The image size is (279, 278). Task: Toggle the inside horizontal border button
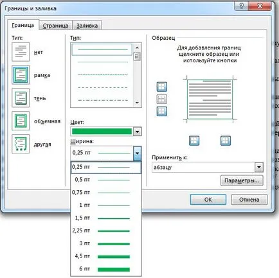(x=162, y=99)
